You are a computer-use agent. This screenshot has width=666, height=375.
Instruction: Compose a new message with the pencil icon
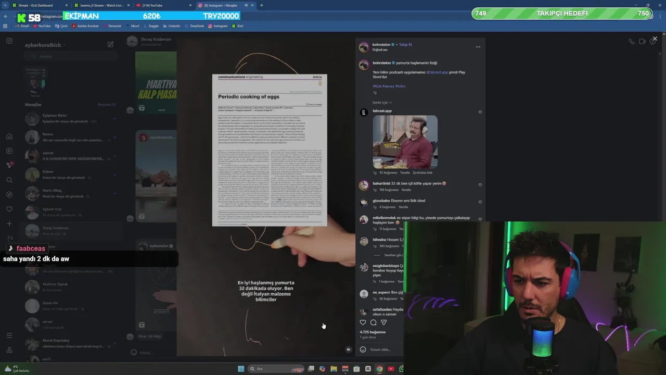(110, 44)
